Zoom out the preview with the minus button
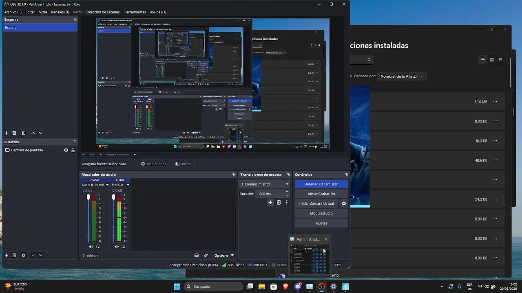Image resolution: width=522 pixels, height=293 pixels. (x=84, y=154)
